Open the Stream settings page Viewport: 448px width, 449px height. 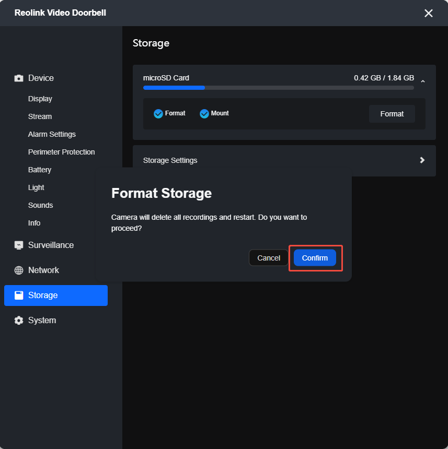point(40,116)
